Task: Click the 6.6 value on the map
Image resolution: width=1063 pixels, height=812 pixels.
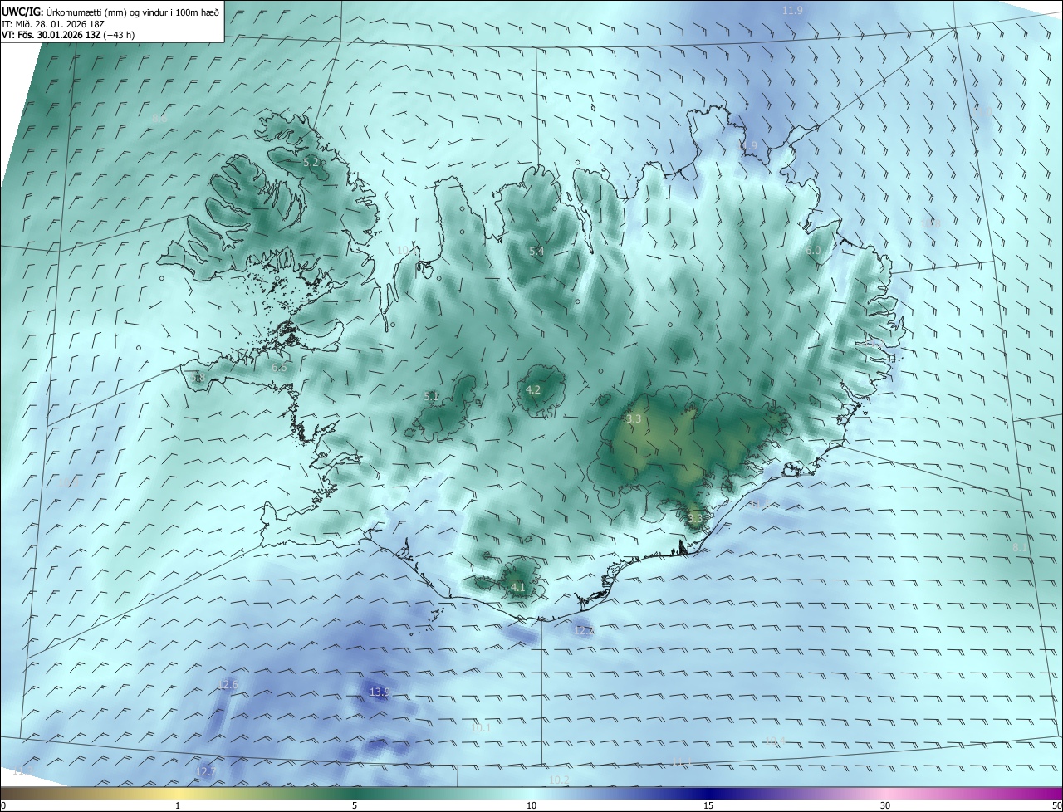Action: [279, 367]
